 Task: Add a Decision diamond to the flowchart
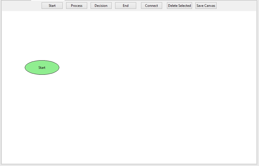[101, 6]
